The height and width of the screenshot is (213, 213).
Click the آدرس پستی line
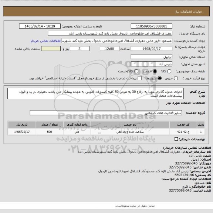(x=155, y=171)
